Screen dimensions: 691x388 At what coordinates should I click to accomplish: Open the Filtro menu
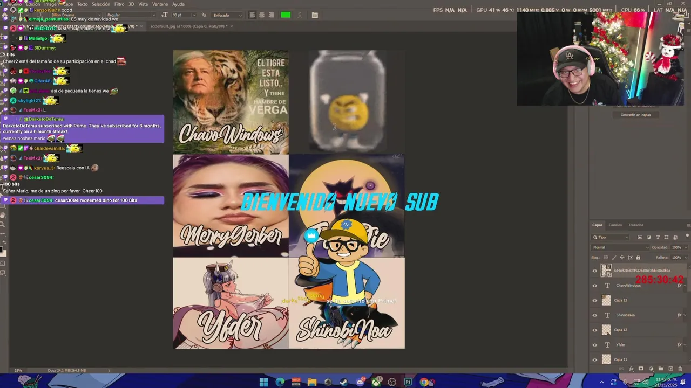(119, 4)
